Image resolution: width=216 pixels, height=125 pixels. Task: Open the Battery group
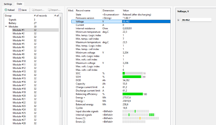[x=12, y=23]
